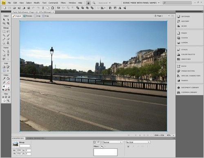Pick the Crop tool

[x=8, y=23]
